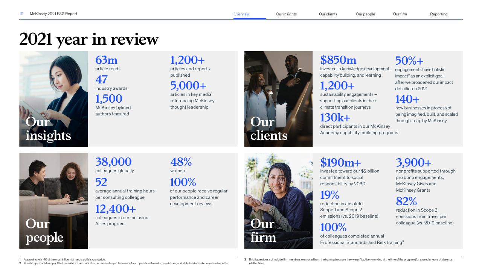Click the '2021 year in review' heading
This screenshot has width=482, height=271.
pos(89,39)
